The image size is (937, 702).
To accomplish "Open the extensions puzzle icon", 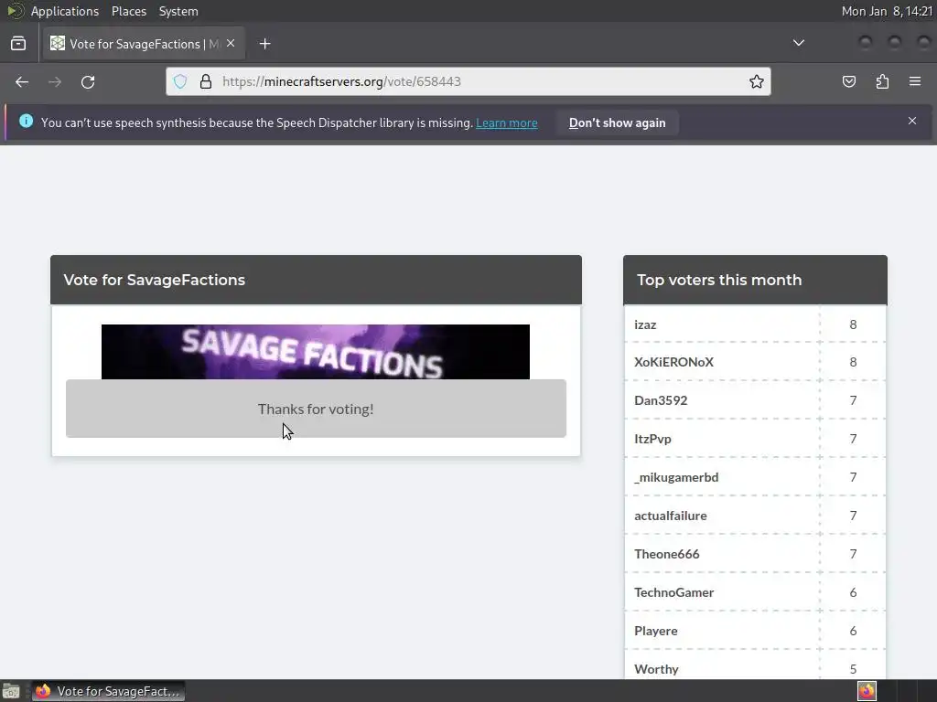I will click(882, 81).
